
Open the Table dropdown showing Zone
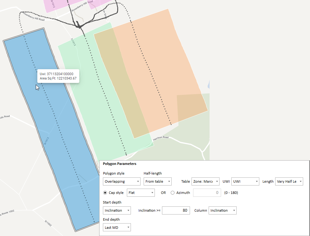[x=206, y=181]
